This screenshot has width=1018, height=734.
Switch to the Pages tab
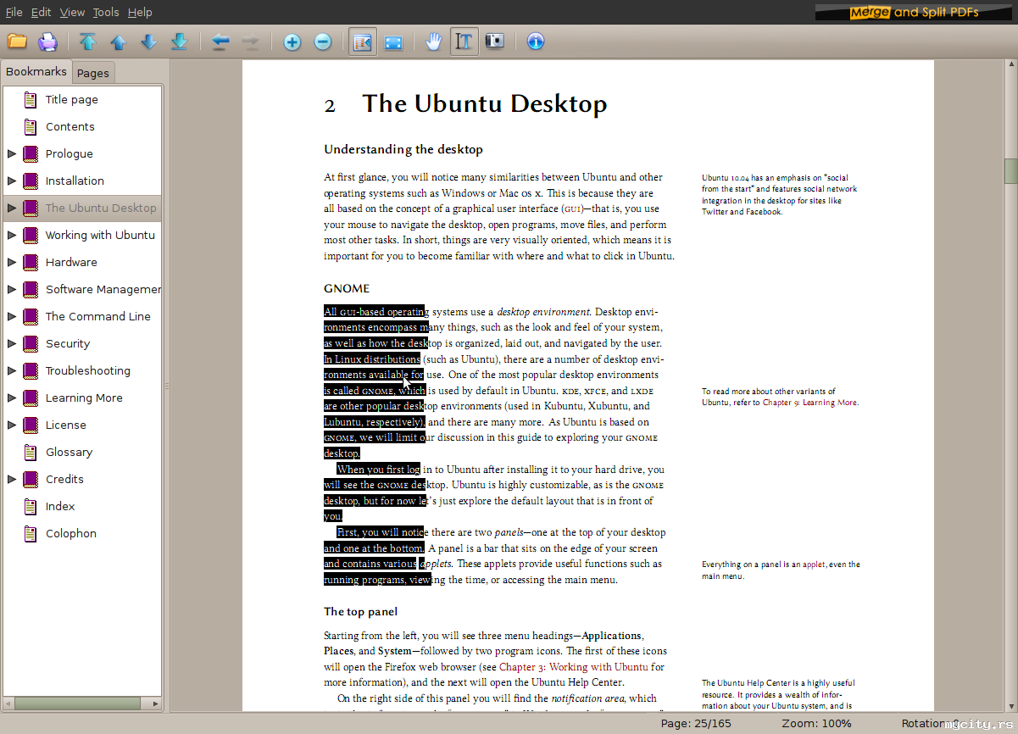tap(93, 73)
